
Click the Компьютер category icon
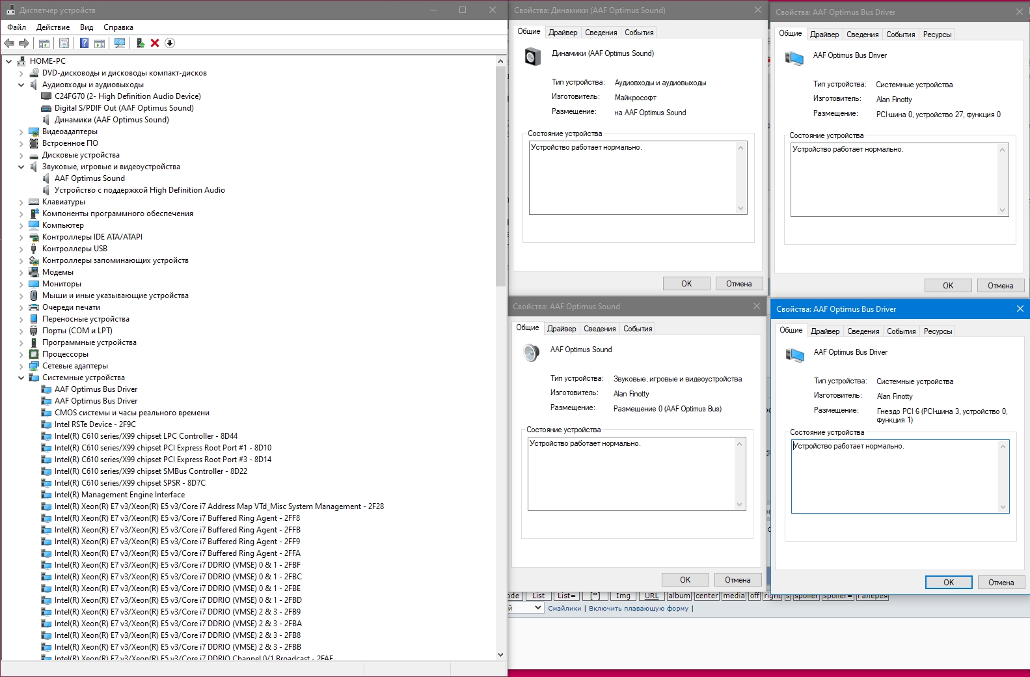point(34,225)
